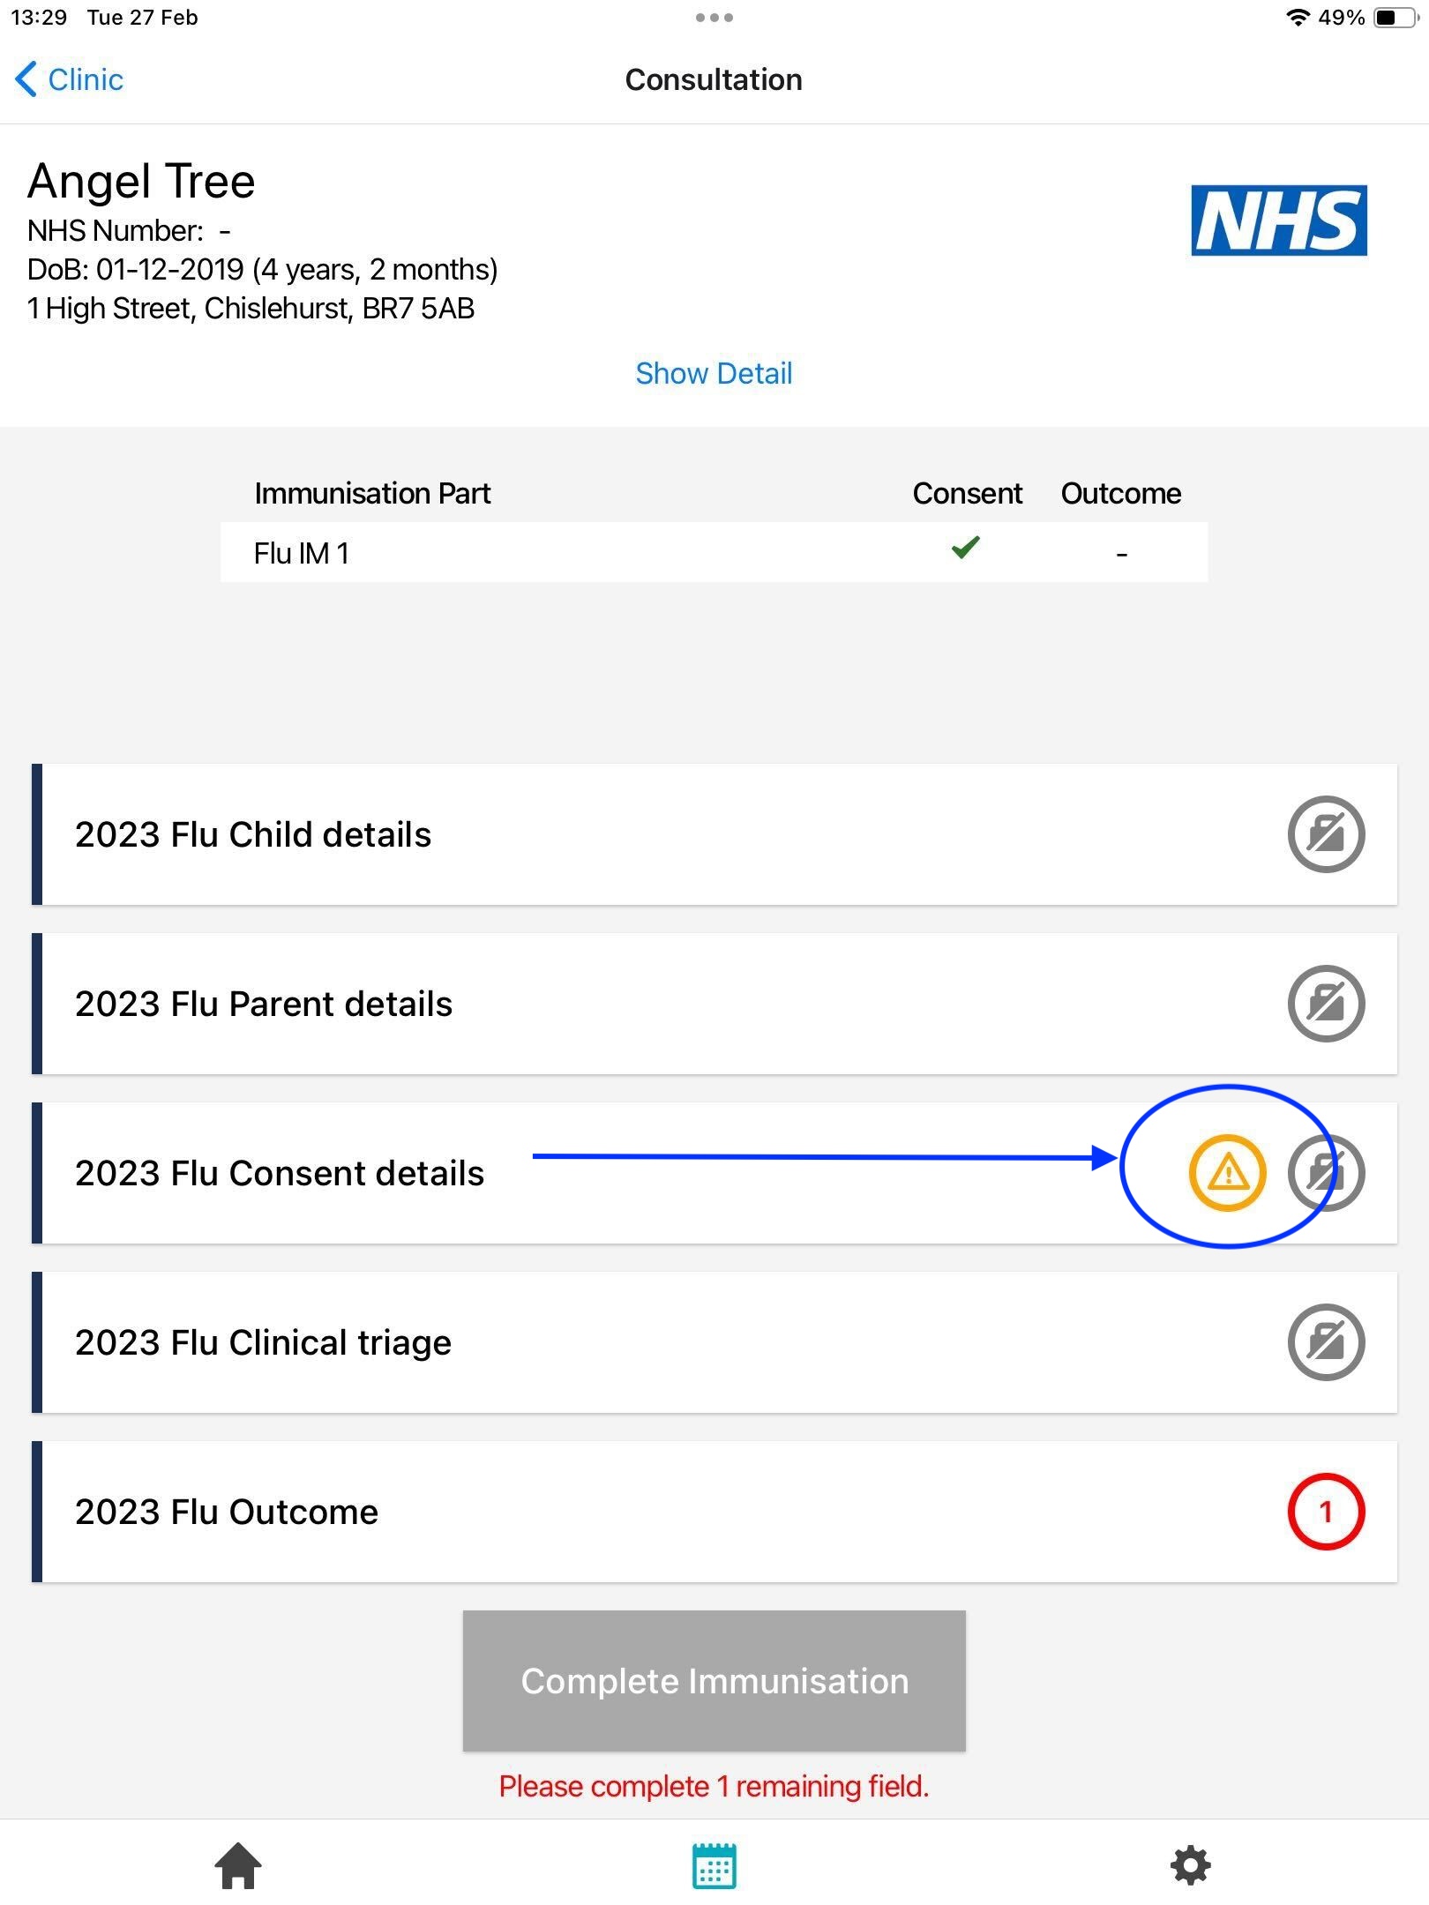
Task: Tap the orange warning icon on Consent details
Action: [1227, 1172]
